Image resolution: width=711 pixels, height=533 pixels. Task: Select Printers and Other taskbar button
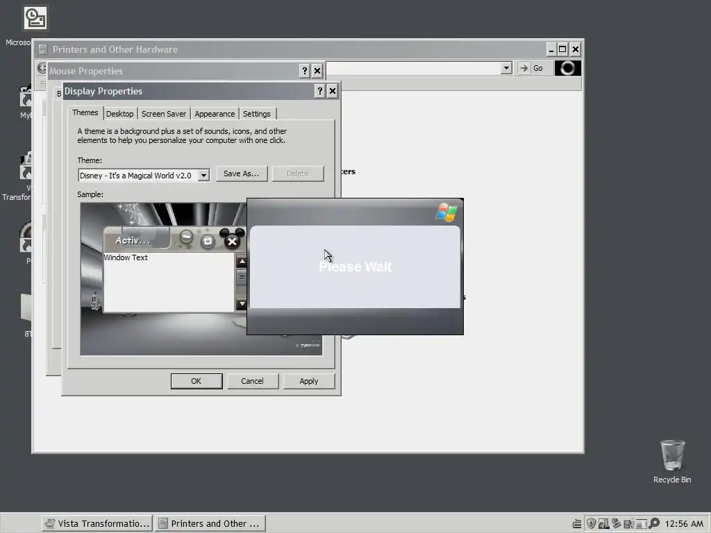[210, 523]
